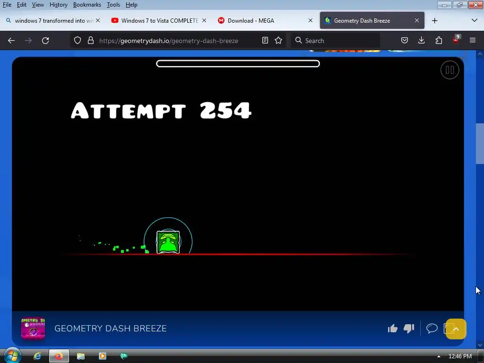Toggle reader view icon
484x363 pixels.
pos(265,41)
